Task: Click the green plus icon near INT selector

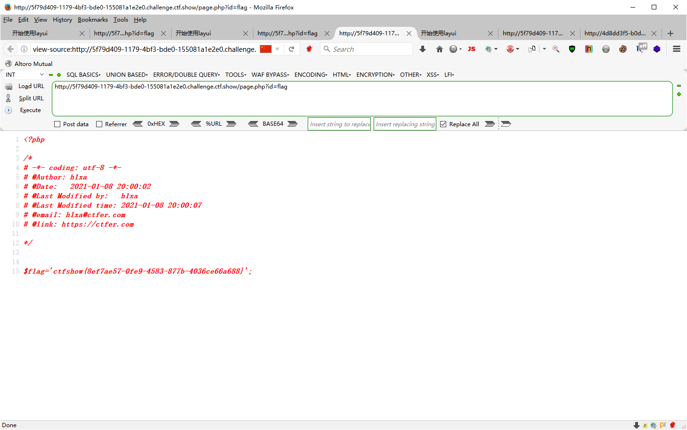Action: (x=59, y=75)
